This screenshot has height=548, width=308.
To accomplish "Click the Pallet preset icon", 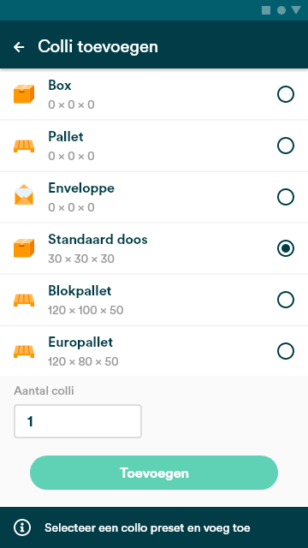I will tap(24, 146).
